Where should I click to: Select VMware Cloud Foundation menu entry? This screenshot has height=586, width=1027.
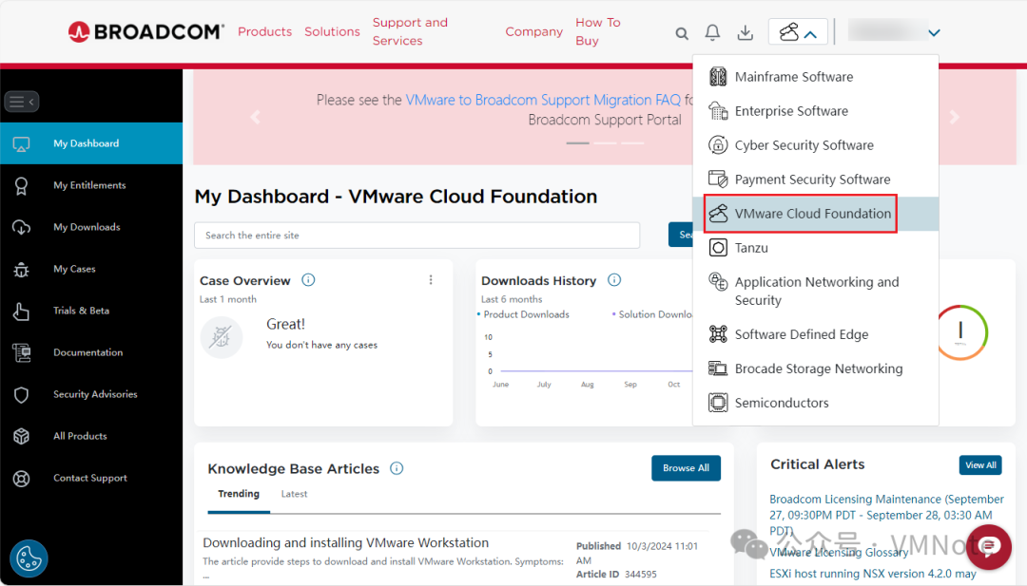(813, 214)
